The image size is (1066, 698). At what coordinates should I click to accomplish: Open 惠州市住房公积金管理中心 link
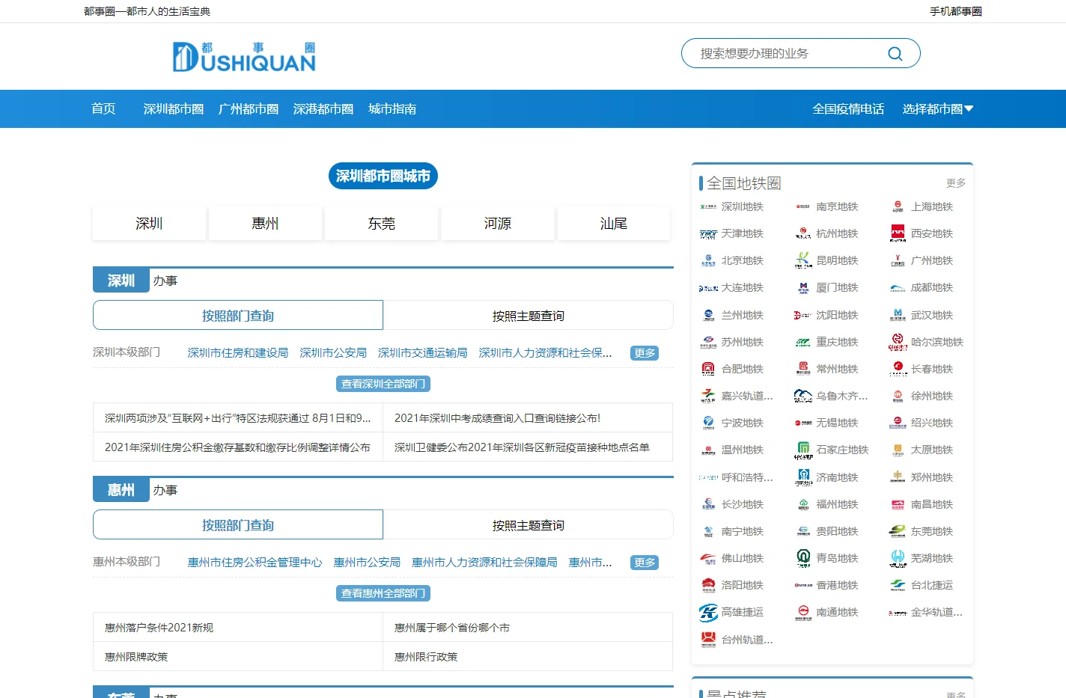255,563
